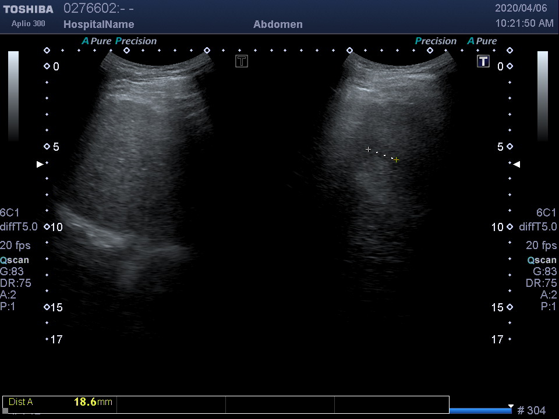Screen dimensions: 559x419
Task: Select the Dist A measurement label
Action: 21,402
